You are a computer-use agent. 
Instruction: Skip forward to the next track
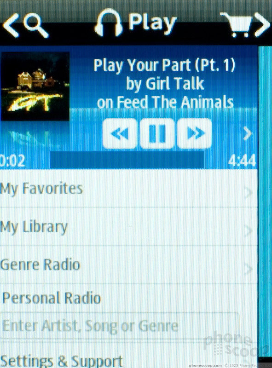coord(194,133)
